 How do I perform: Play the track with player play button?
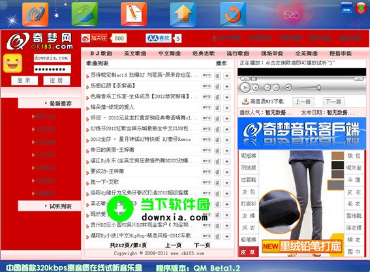[x=245, y=87]
